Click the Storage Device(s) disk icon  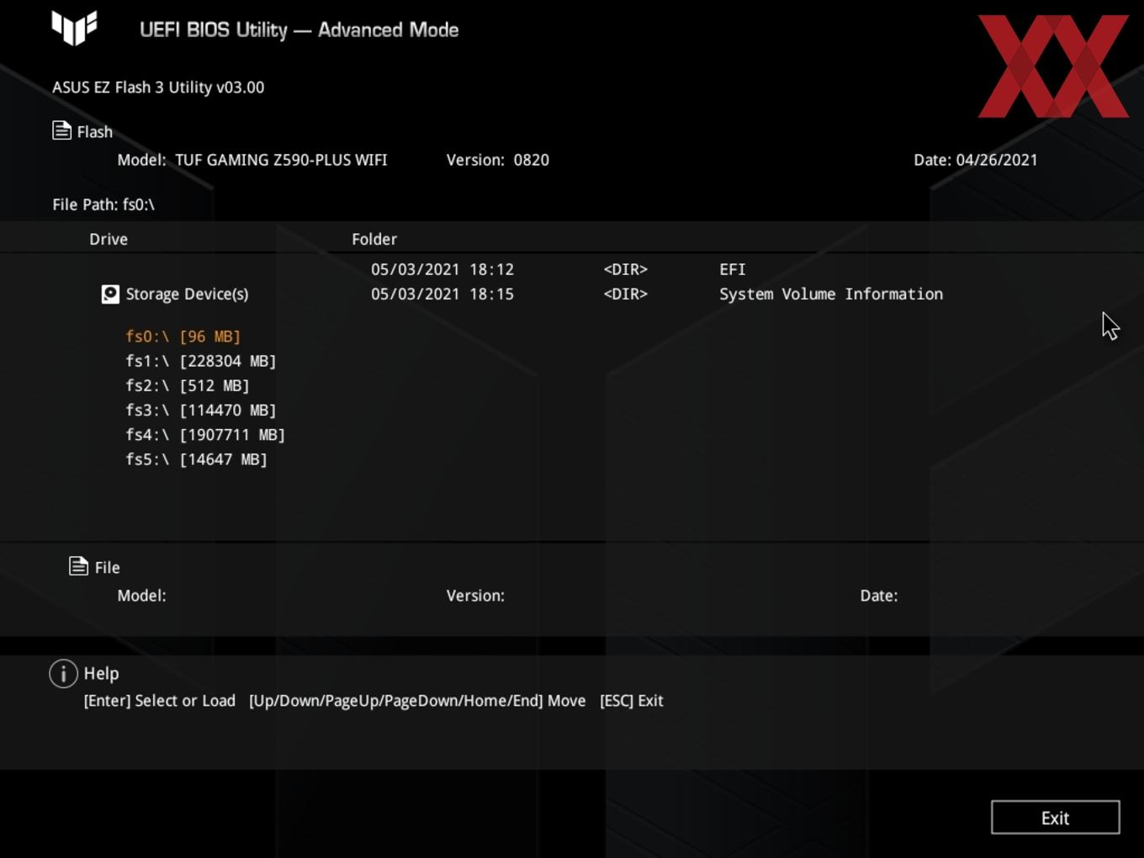click(x=110, y=294)
